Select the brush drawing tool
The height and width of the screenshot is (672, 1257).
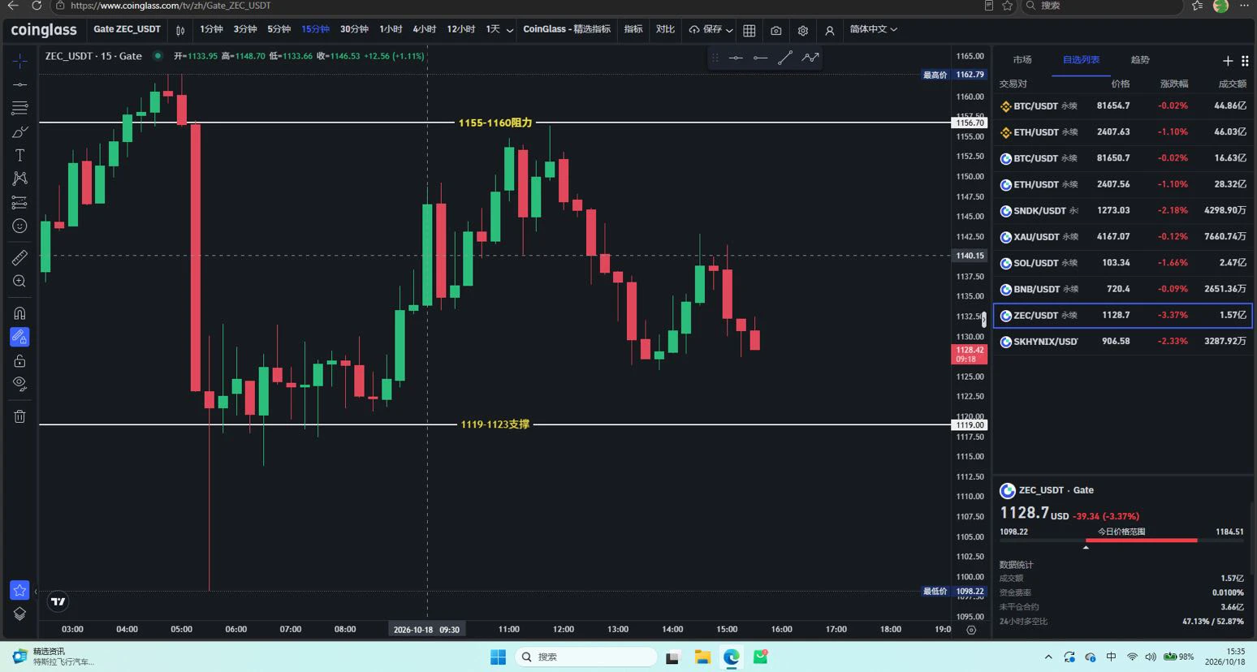[x=19, y=131]
